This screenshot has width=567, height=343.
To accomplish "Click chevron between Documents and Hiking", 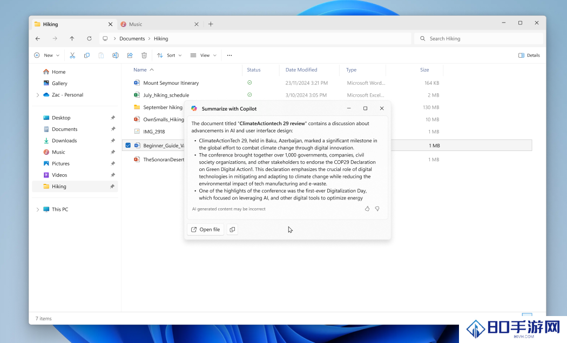I will point(149,39).
